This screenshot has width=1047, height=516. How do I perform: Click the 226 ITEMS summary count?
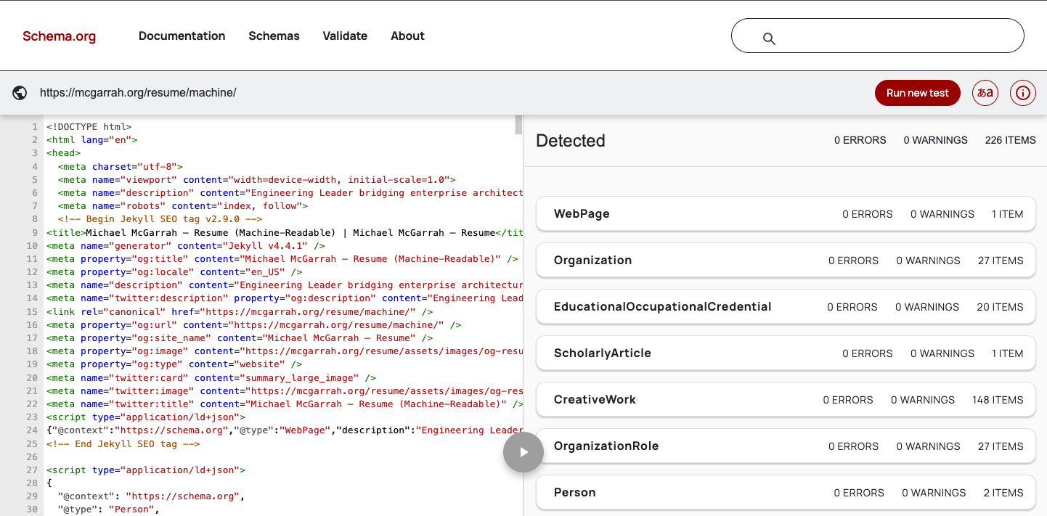1010,140
